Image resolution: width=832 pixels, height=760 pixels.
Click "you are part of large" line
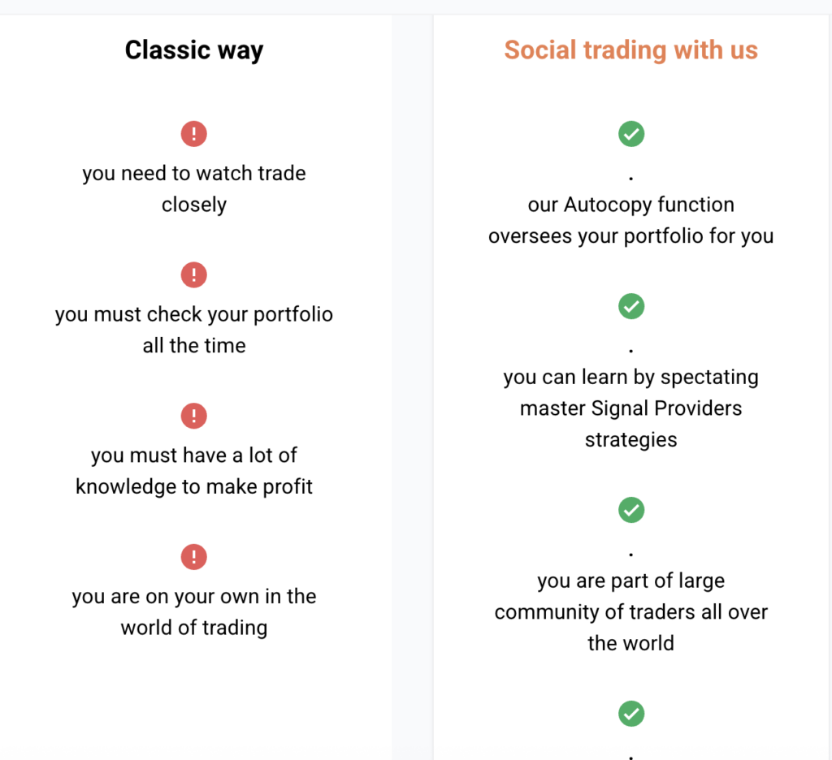(x=630, y=581)
